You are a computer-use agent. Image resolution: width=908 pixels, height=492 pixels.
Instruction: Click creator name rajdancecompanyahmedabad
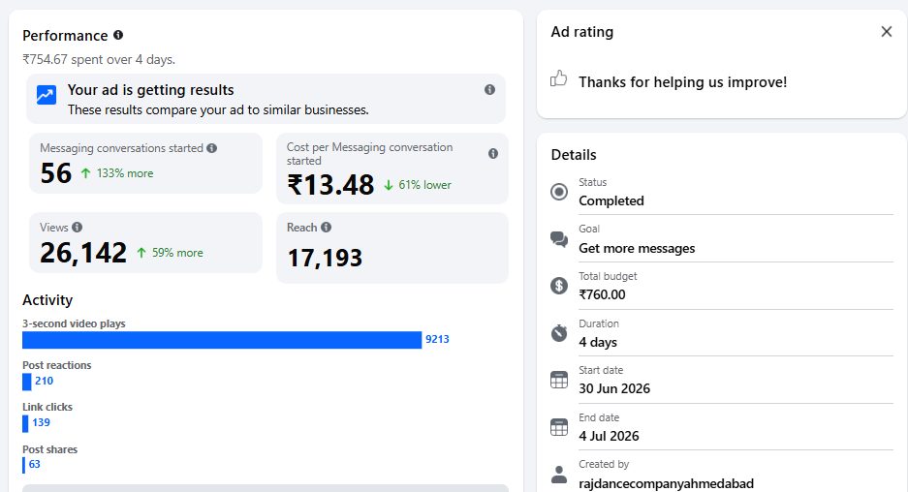(x=666, y=483)
